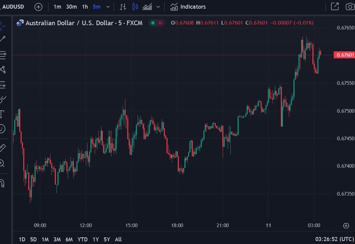The width and height of the screenshot is (355, 244).
Task: Select the text annotation tool
Action: [x=2, y=114]
